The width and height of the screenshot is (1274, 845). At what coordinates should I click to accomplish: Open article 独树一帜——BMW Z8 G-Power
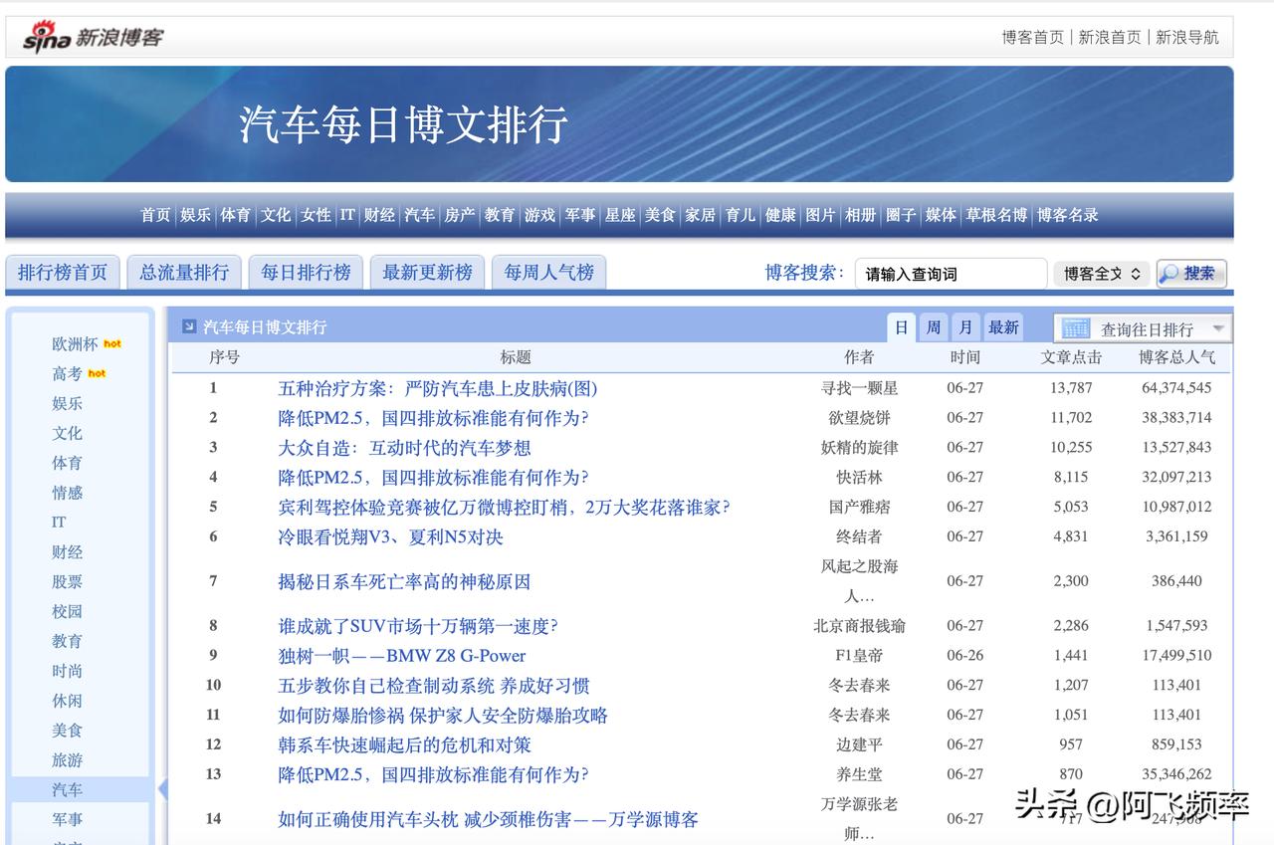tap(402, 656)
